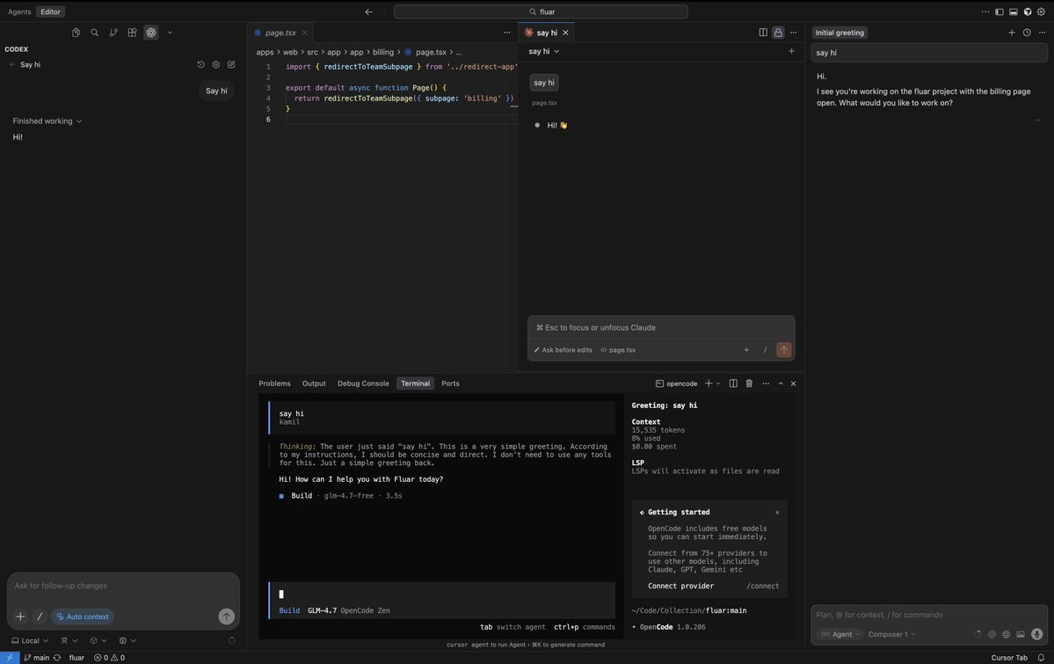Send Codex message with up-arrow button
The image size is (1054, 664).
[227, 617]
